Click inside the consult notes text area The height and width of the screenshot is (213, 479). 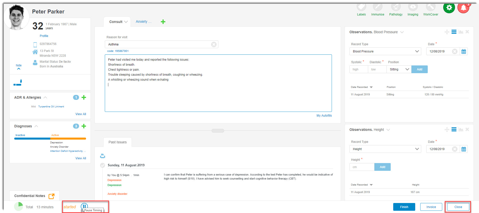click(x=218, y=83)
